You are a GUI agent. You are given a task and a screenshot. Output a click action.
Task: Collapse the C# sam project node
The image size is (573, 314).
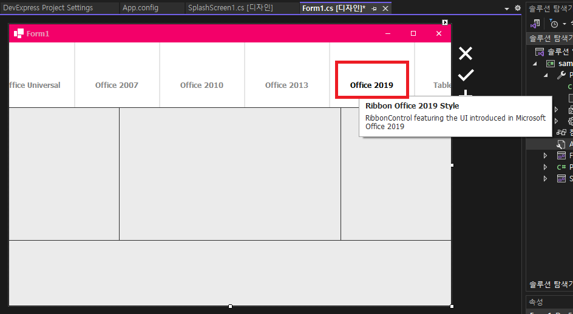[535, 64]
